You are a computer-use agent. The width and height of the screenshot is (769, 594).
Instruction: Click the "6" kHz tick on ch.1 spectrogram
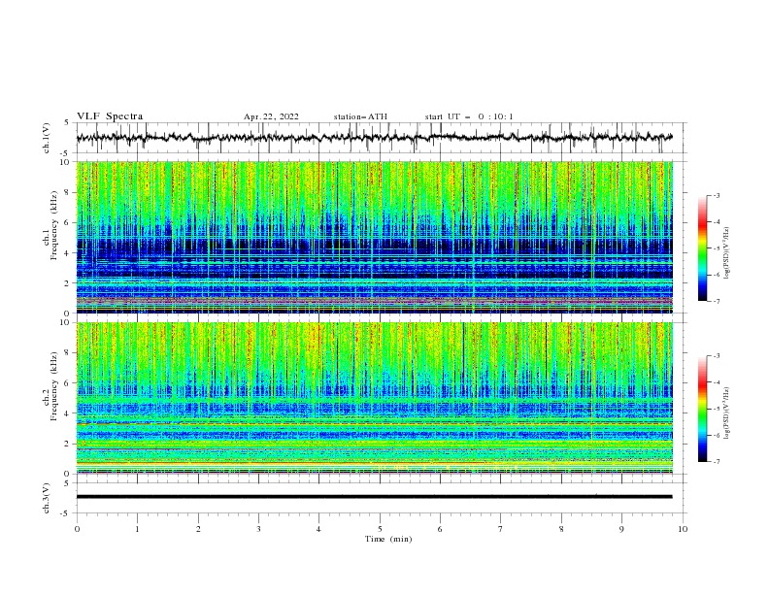68,222
